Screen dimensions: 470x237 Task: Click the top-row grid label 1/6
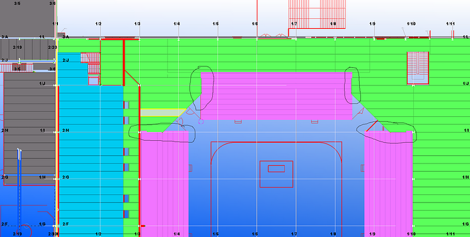coord(255,24)
